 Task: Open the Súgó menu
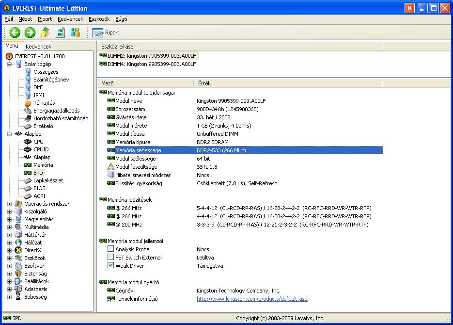pyautogui.click(x=121, y=19)
